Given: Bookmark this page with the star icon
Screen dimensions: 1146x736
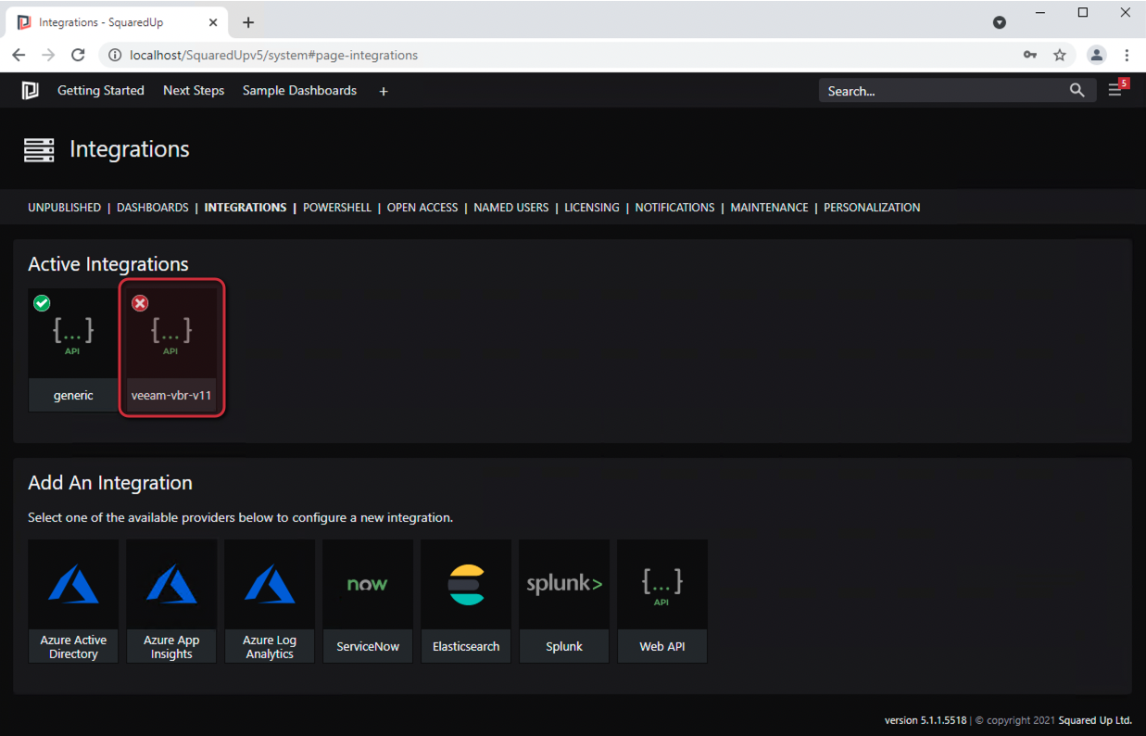Looking at the screenshot, I should click(x=1060, y=55).
